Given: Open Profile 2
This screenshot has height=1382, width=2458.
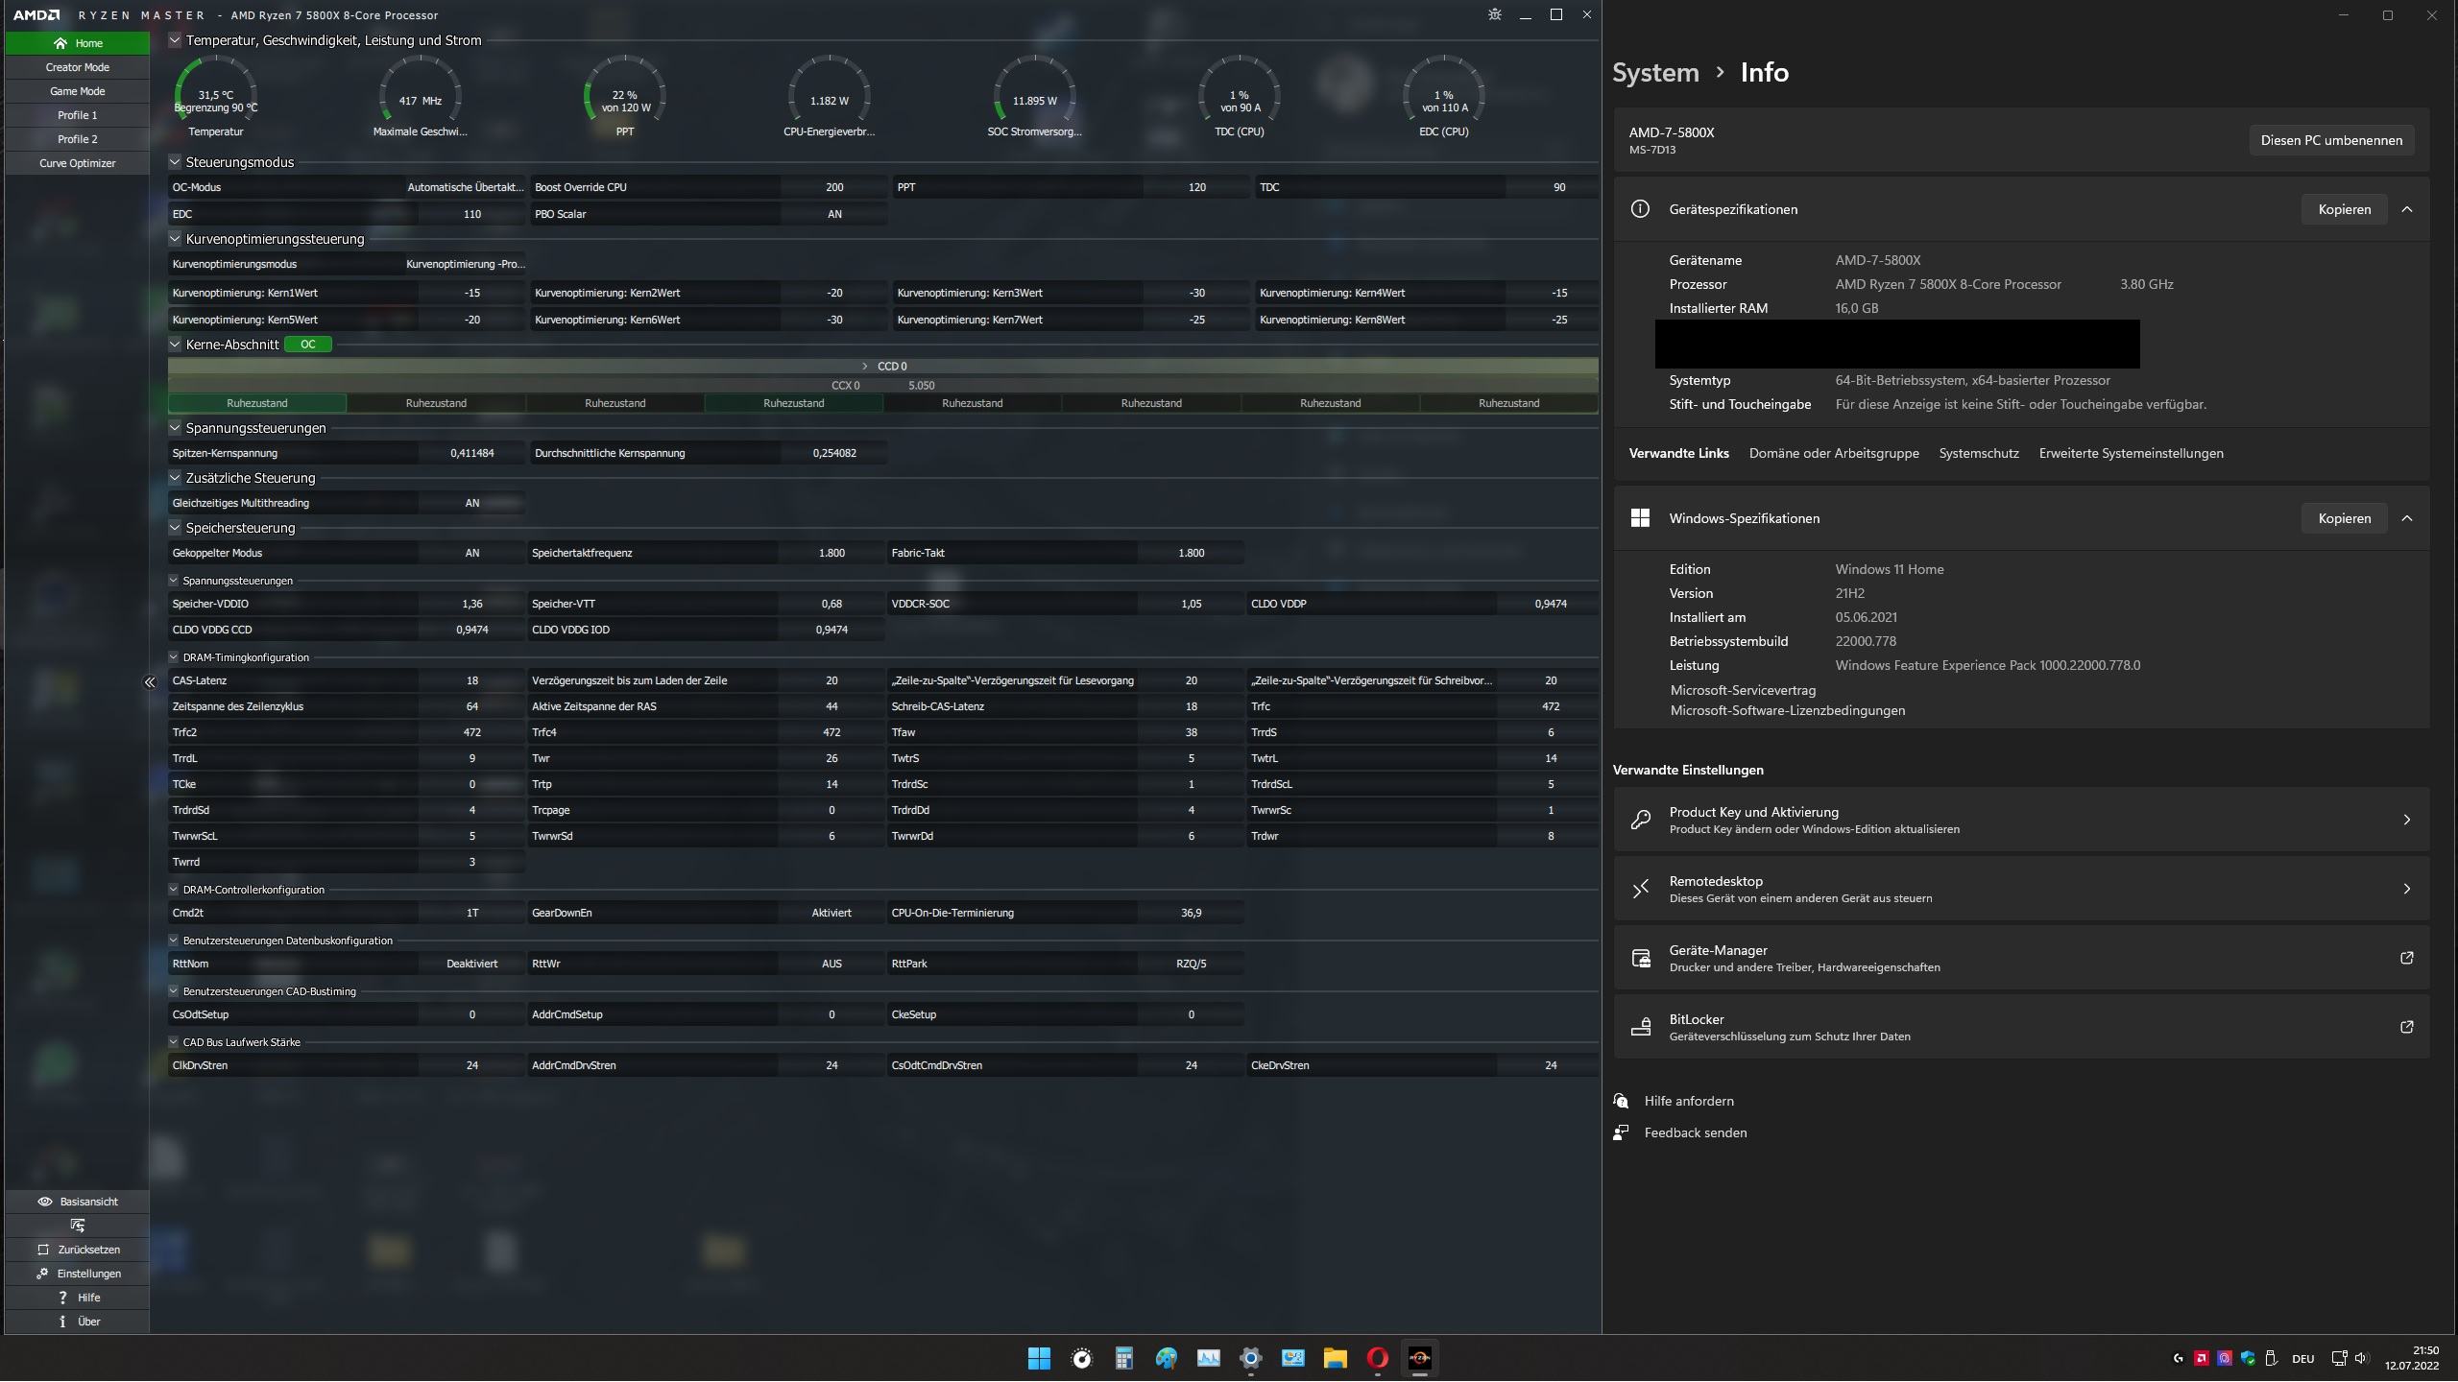Looking at the screenshot, I should [77, 139].
